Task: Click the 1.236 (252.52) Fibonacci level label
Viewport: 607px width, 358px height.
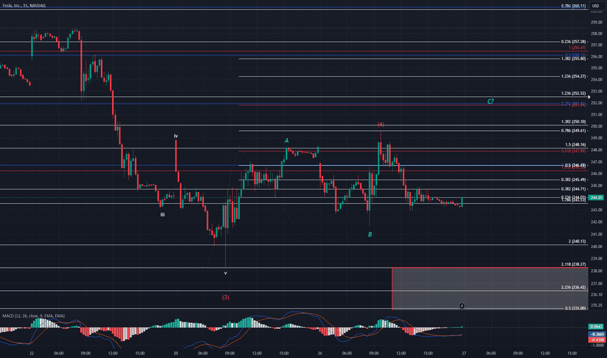Action: click(573, 93)
